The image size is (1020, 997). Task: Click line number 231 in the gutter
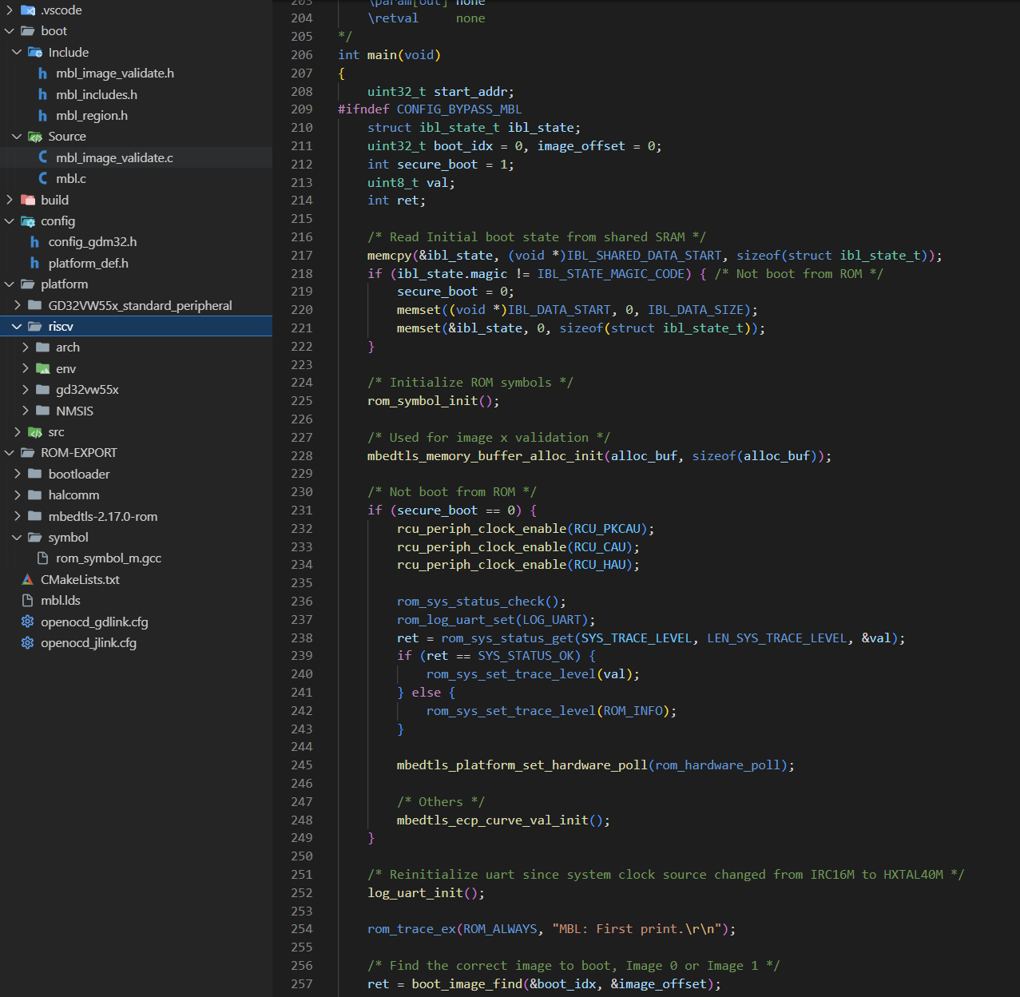(302, 510)
